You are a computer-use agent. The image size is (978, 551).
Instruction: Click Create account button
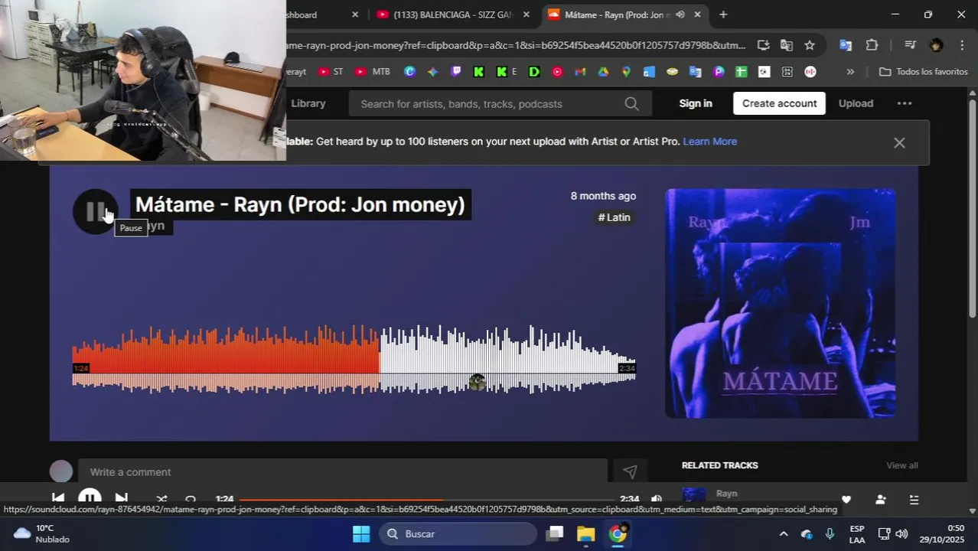pyautogui.click(x=779, y=103)
